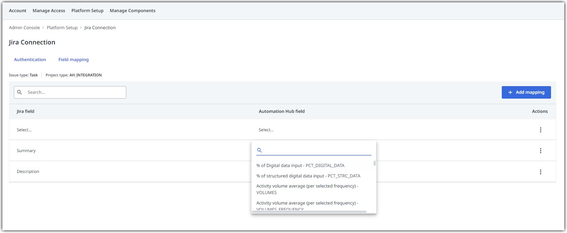Choose % of structured digital data input option
The height and width of the screenshot is (233, 567).
pos(308,176)
